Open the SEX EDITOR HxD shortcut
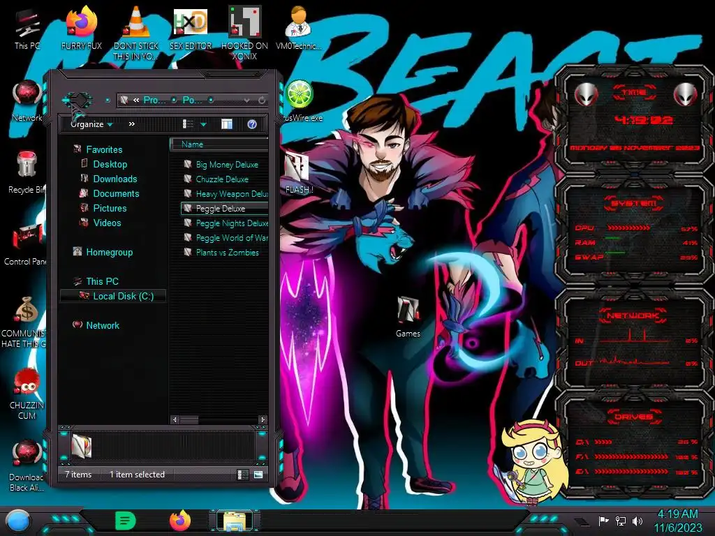The image size is (715, 536). [x=191, y=28]
